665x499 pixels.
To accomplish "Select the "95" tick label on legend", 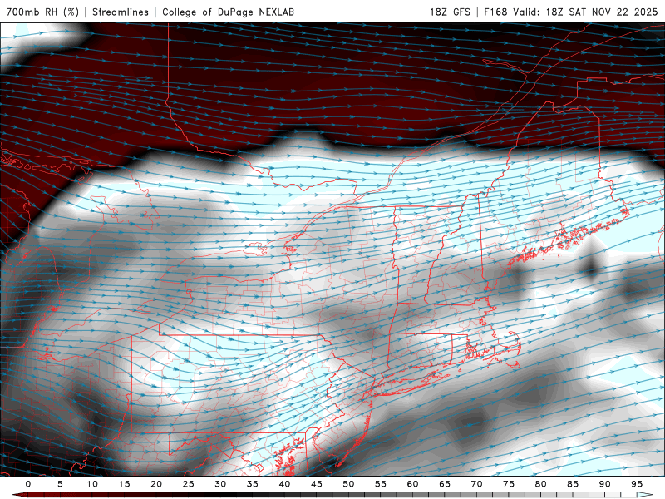I will (637, 484).
